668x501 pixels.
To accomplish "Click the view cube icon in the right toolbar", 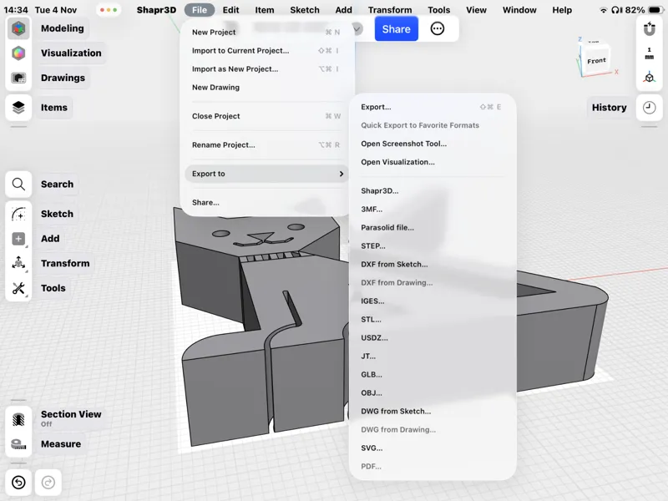I will 649,78.
